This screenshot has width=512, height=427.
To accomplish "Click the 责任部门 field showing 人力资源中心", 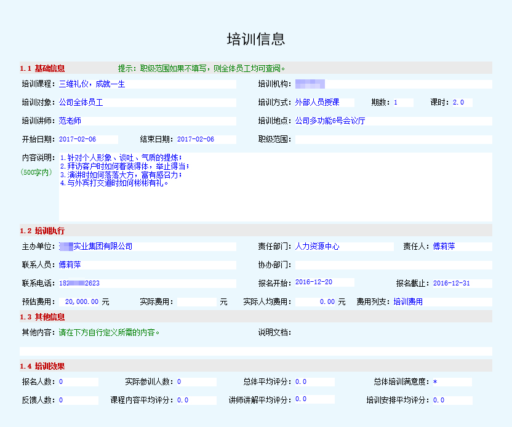I will 344,247.
